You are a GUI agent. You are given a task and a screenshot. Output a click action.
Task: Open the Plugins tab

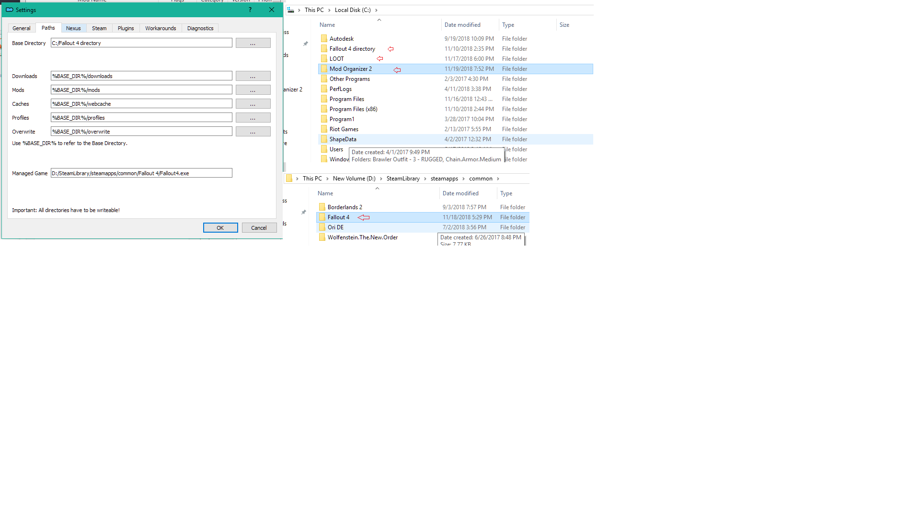point(126,28)
